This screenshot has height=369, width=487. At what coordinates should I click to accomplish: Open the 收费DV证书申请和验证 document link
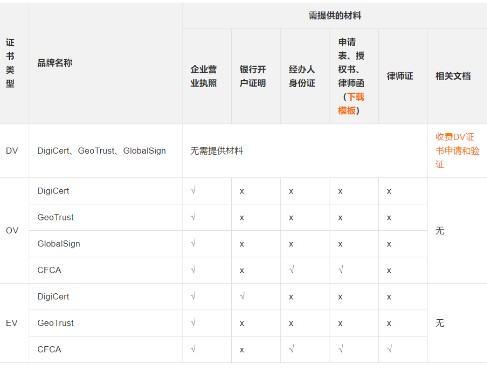point(457,151)
